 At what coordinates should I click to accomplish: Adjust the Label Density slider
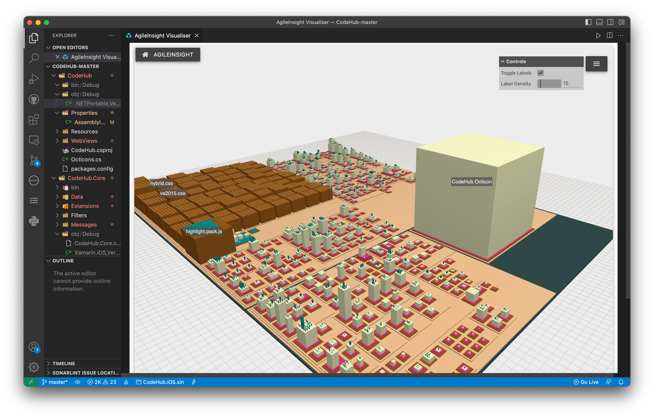(x=549, y=84)
